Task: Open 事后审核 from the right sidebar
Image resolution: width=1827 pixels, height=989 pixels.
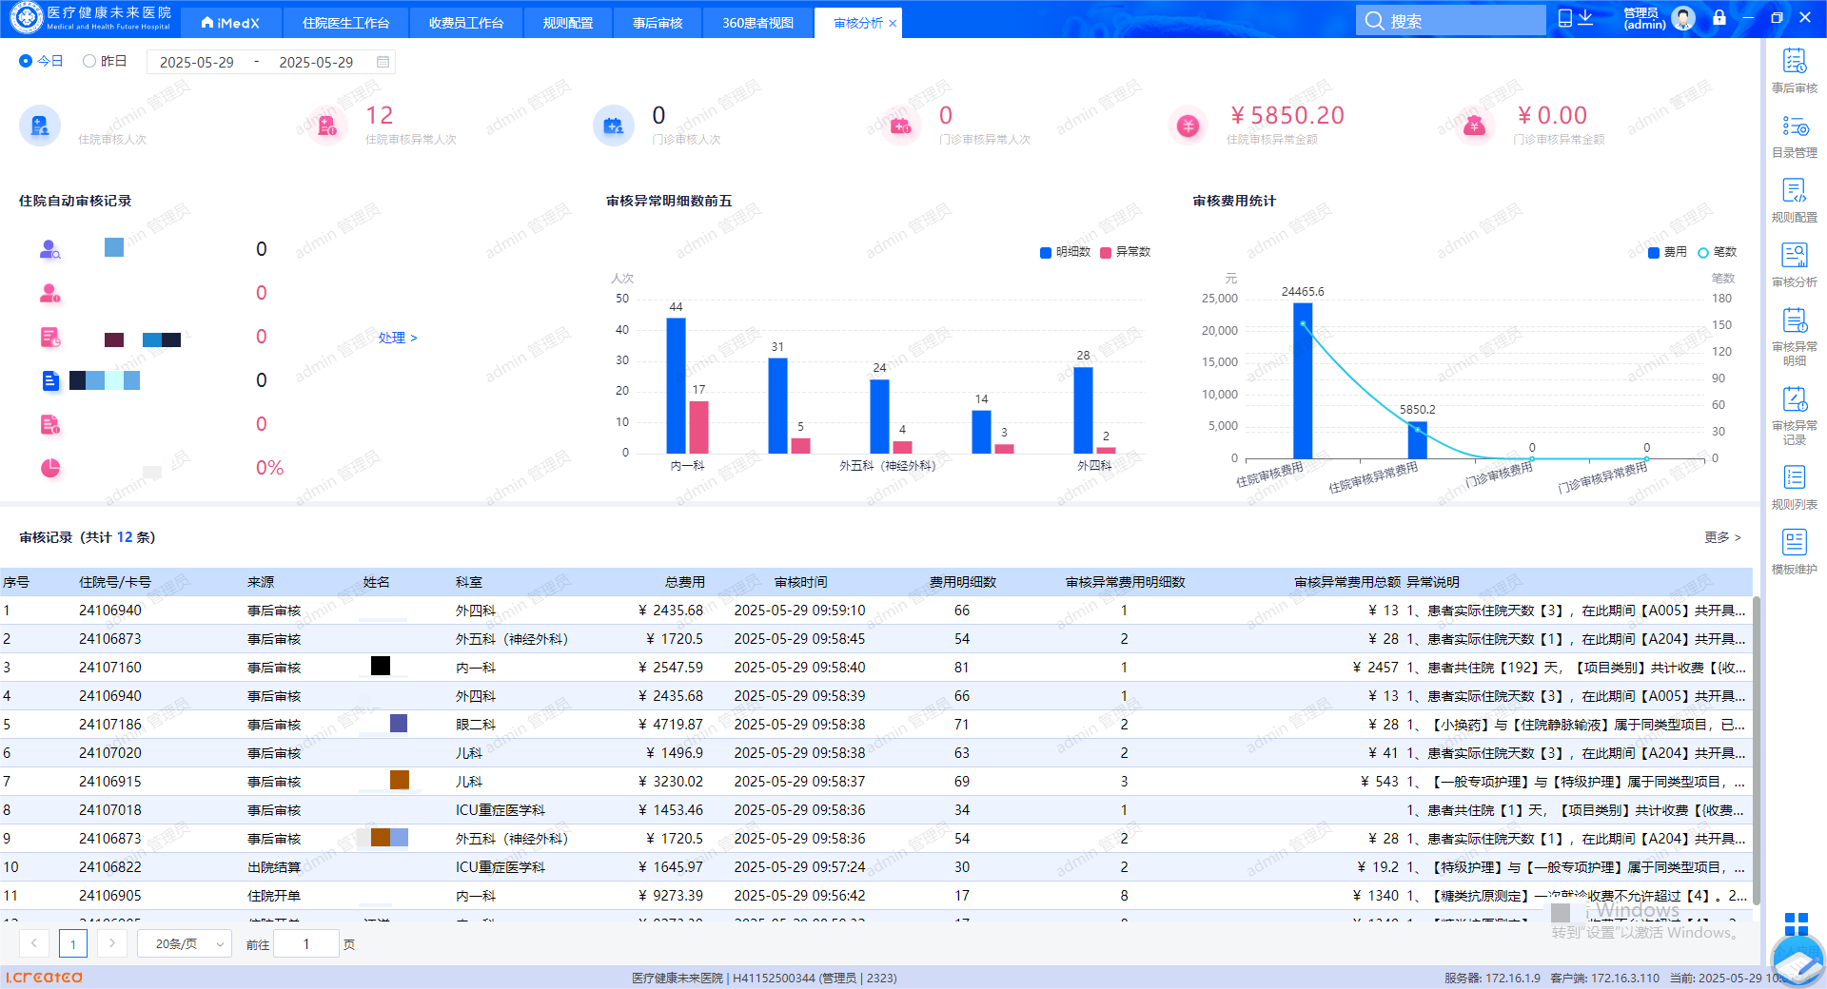Action: pyautogui.click(x=1794, y=71)
